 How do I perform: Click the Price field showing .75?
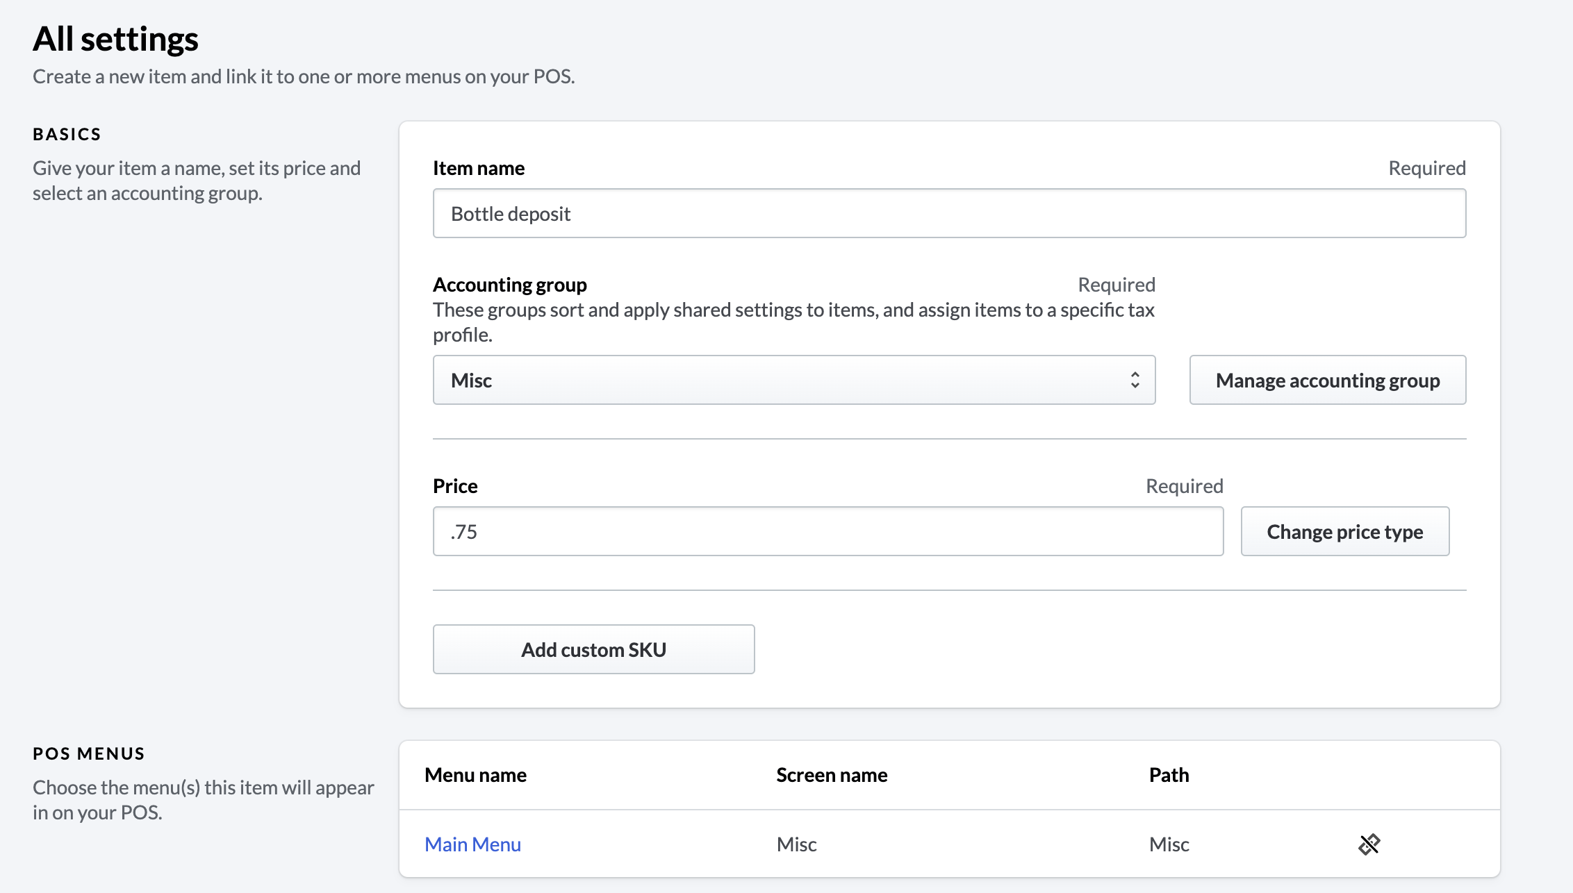827,531
